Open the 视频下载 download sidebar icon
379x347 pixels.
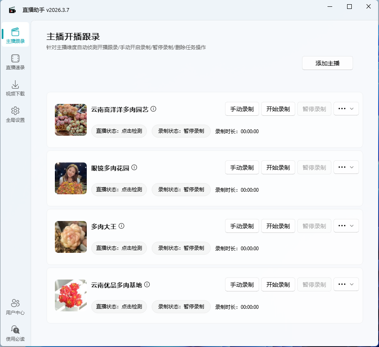click(x=15, y=88)
